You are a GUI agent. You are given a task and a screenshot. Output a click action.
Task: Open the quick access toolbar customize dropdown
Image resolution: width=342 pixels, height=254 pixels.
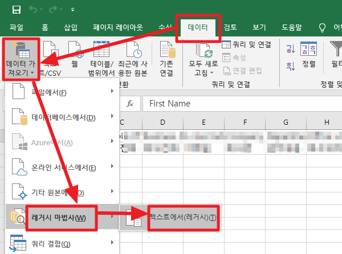coord(72,10)
